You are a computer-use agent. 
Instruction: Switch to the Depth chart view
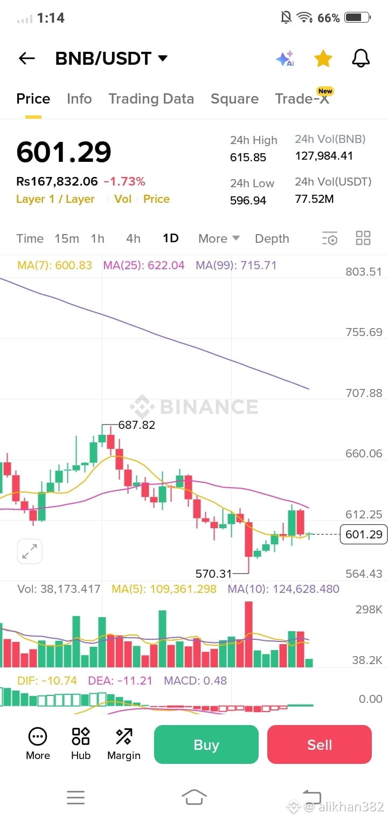point(272,238)
